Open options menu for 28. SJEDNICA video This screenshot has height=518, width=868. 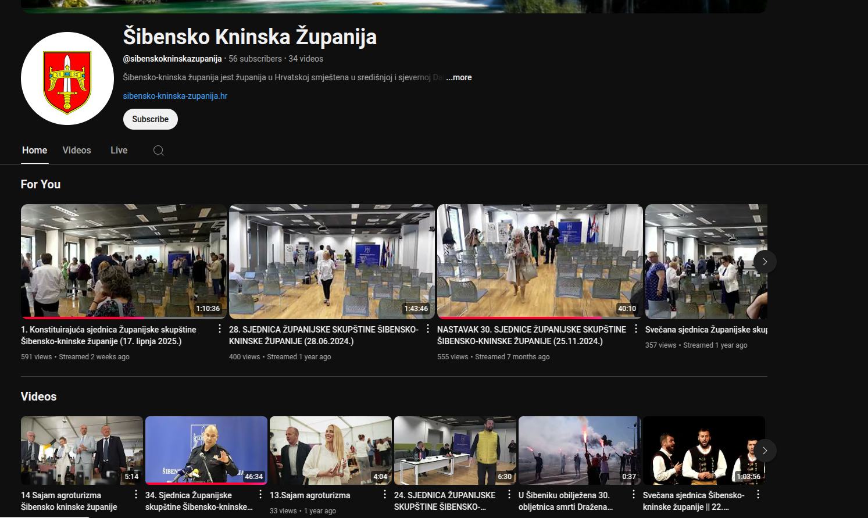point(427,329)
